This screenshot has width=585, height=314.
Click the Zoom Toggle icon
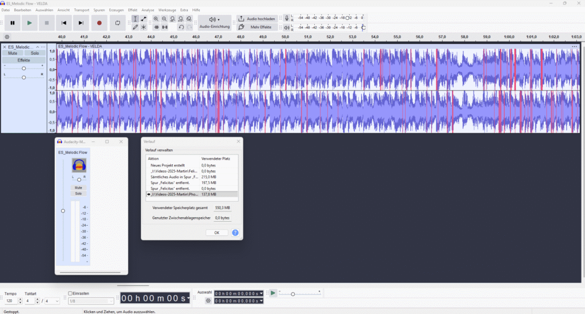pyautogui.click(x=189, y=19)
